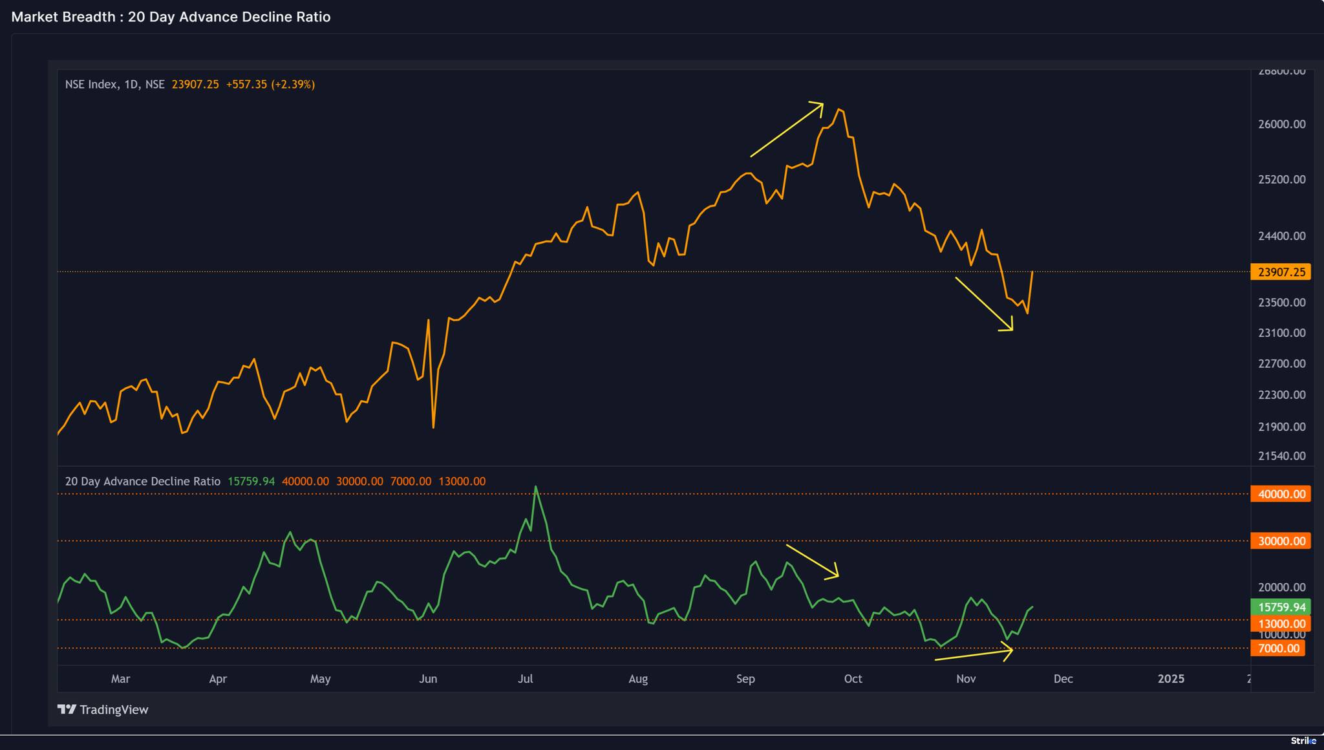This screenshot has height=750, width=1324.
Task: Click the Strike logo in bottom corner
Action: [x=1303, y=741]
